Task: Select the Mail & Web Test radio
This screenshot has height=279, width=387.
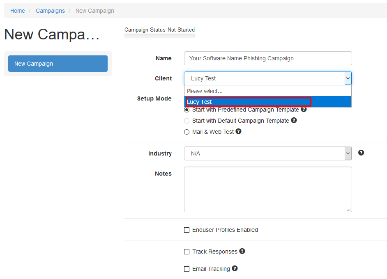Action: [x=187, y=132]
